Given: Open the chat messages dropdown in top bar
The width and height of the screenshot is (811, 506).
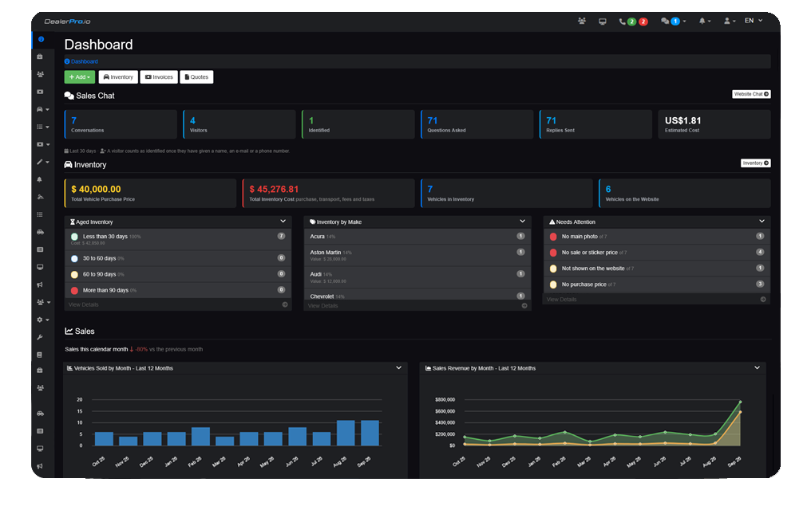Looking at the screenshot, I should (x=674, y=22).
